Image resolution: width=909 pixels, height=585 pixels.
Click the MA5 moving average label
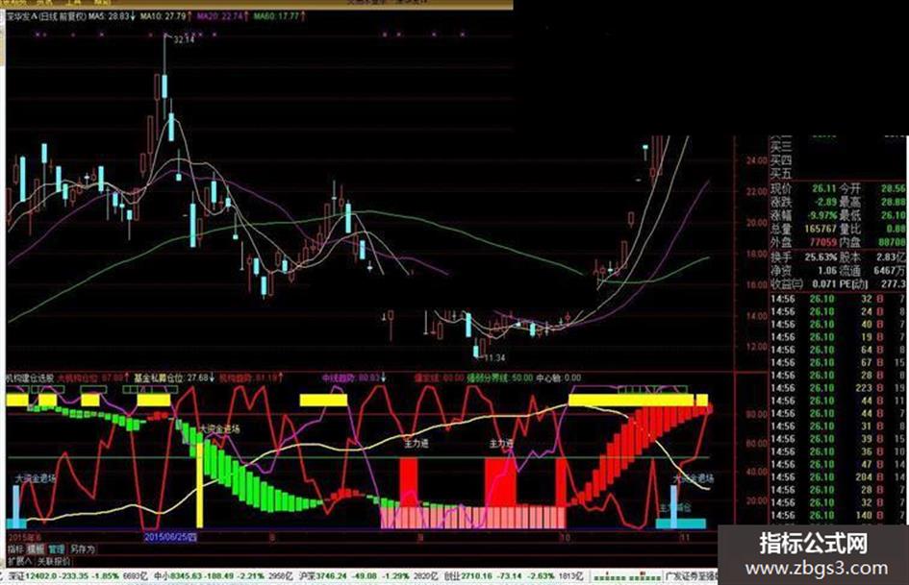(x=112, y=16)
